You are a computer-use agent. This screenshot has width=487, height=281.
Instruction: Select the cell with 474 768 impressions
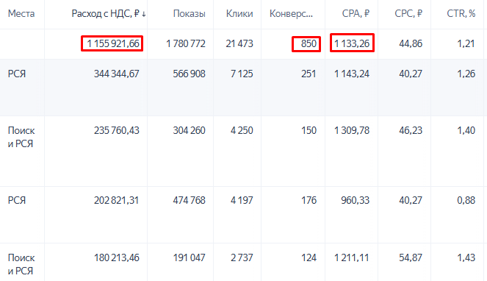[190, 200]
